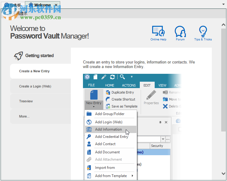Click the person icon next to Add Contact
Screen dimensions: 227x181
(x=89, y=144)
